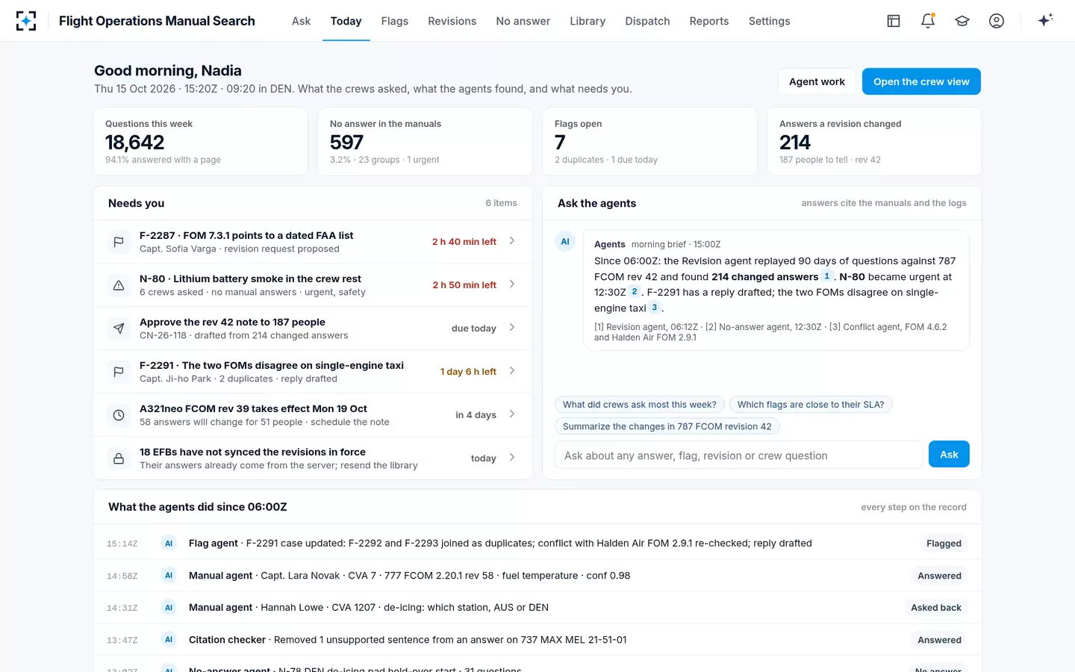Open the Reports tab
The width and height of the screenshot is (1075, 672).
pos(709,21)
